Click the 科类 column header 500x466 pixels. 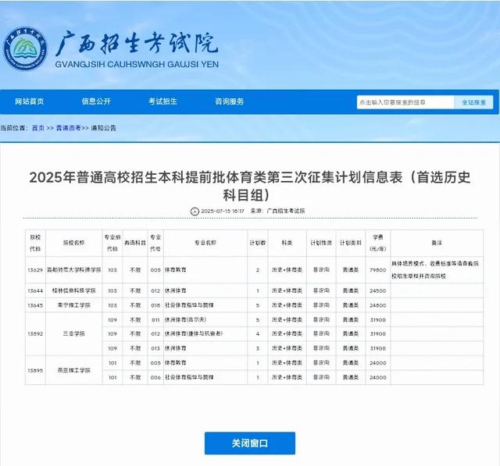coord(287,243)
